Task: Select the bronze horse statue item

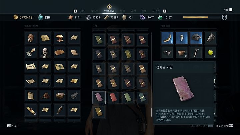Action: [x=60, y=38]
